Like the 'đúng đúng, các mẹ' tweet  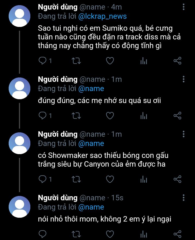point(110,116)
